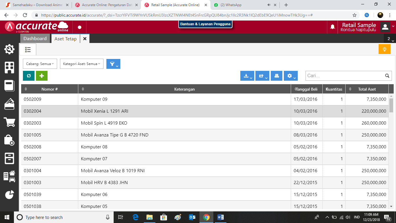Open the Kategori Aset: Semua dropdown
Viewport: 396px width, 223px height.
click(81, 64)
